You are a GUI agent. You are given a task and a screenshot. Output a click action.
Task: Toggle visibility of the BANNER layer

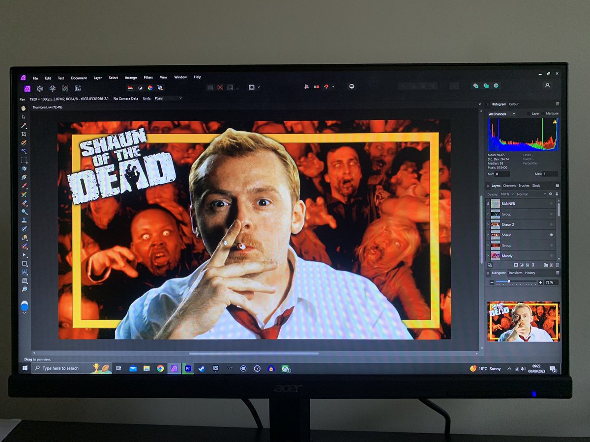[551, 204]
